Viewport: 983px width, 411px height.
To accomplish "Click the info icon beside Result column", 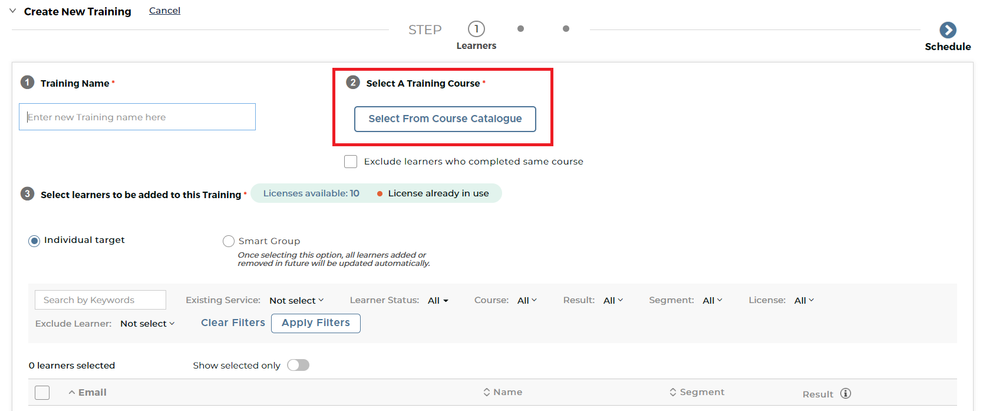I will (x=845, y=392).
